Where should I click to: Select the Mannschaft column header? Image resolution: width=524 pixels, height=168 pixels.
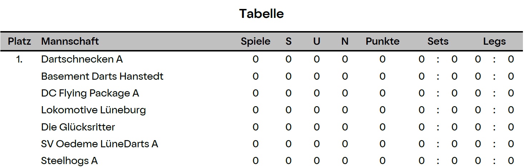pos(70,41)
